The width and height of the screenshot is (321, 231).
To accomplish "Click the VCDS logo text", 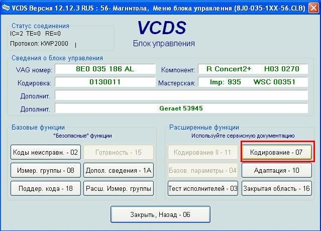I will [x=162, y=28].
